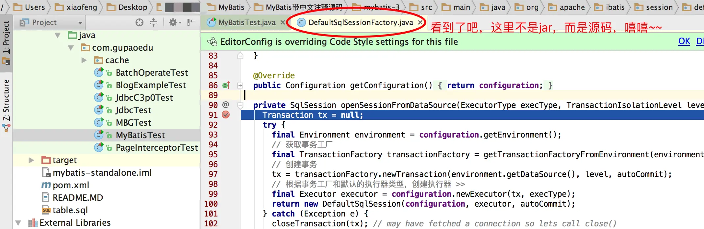
Task: Select the PageInterceptorTest class
Action: pyautogui.click(x=157, y=148)
